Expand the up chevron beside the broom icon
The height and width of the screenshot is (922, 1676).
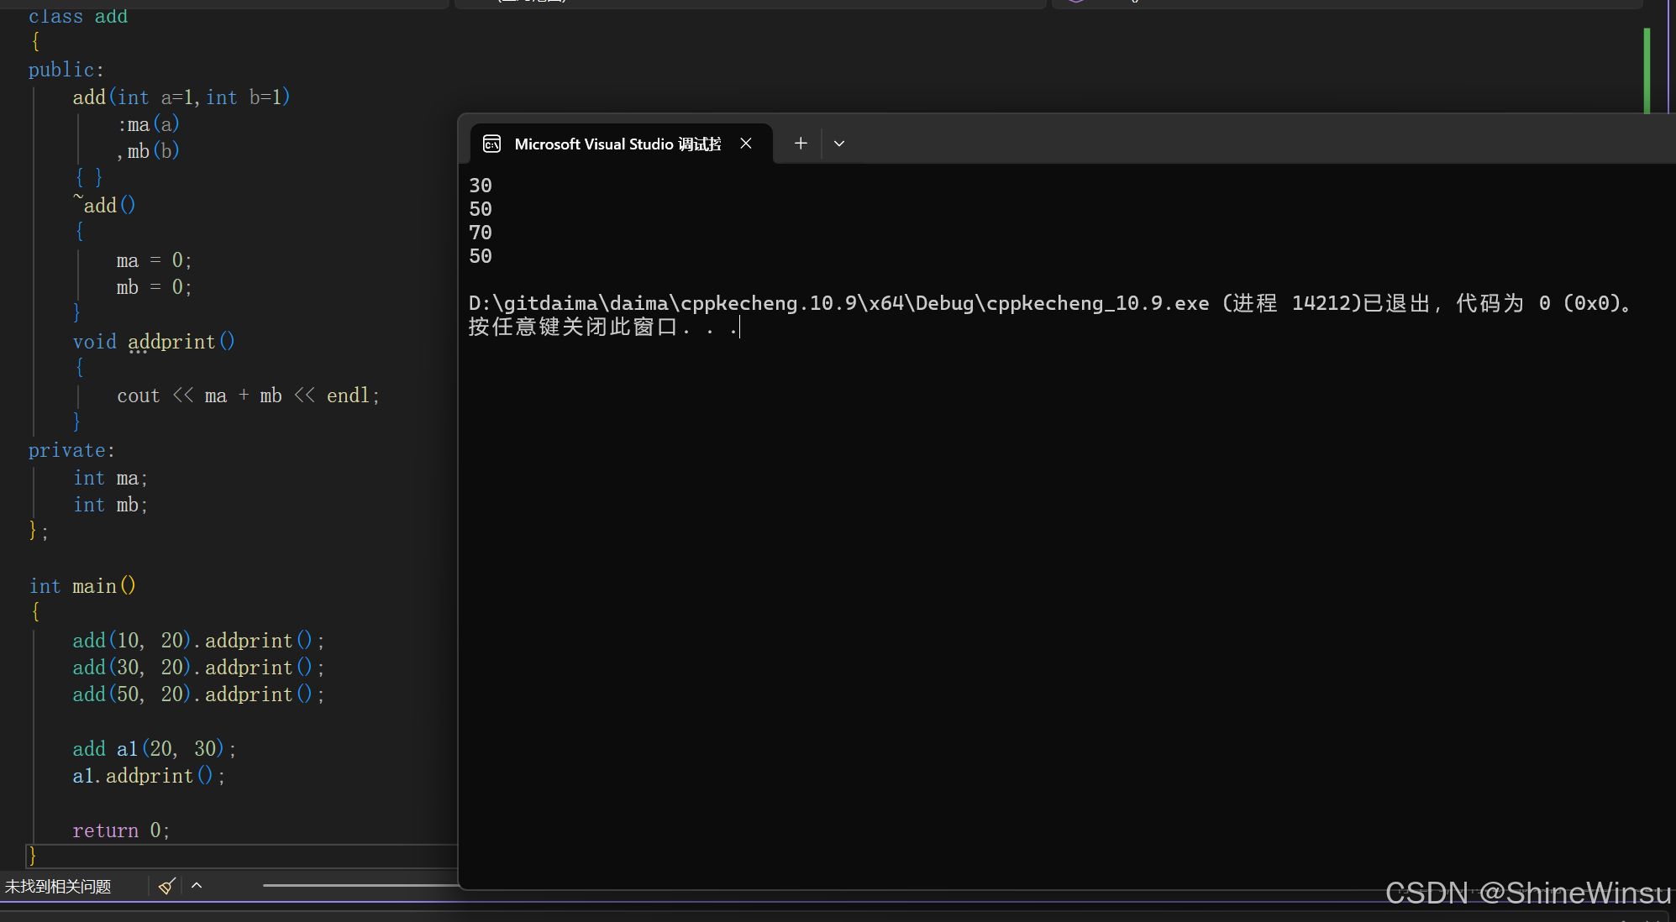[x=197, y=885]
